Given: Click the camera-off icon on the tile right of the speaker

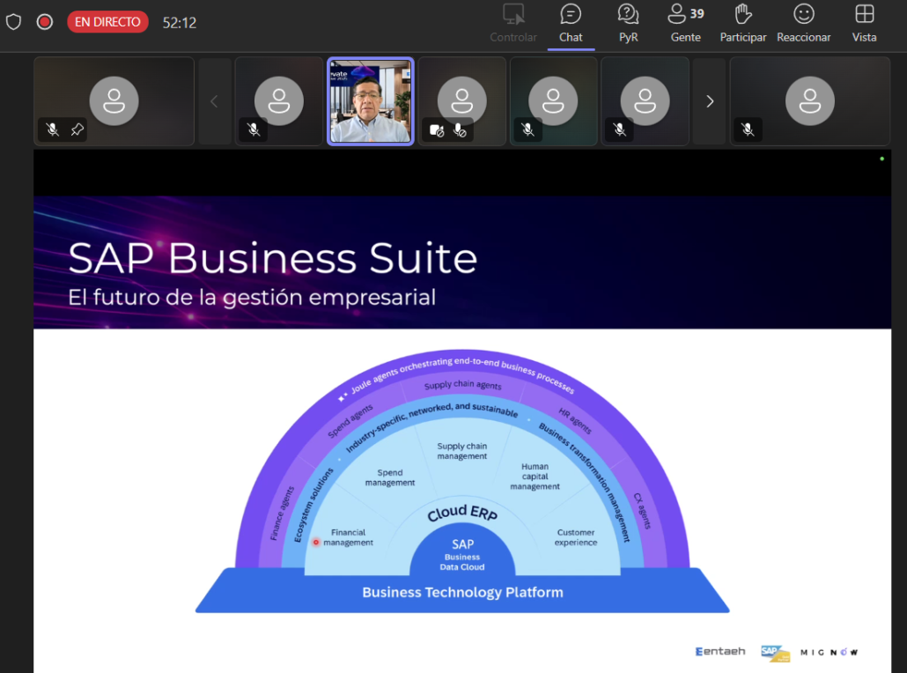Looking at the screenshot, I should (437, 129).
